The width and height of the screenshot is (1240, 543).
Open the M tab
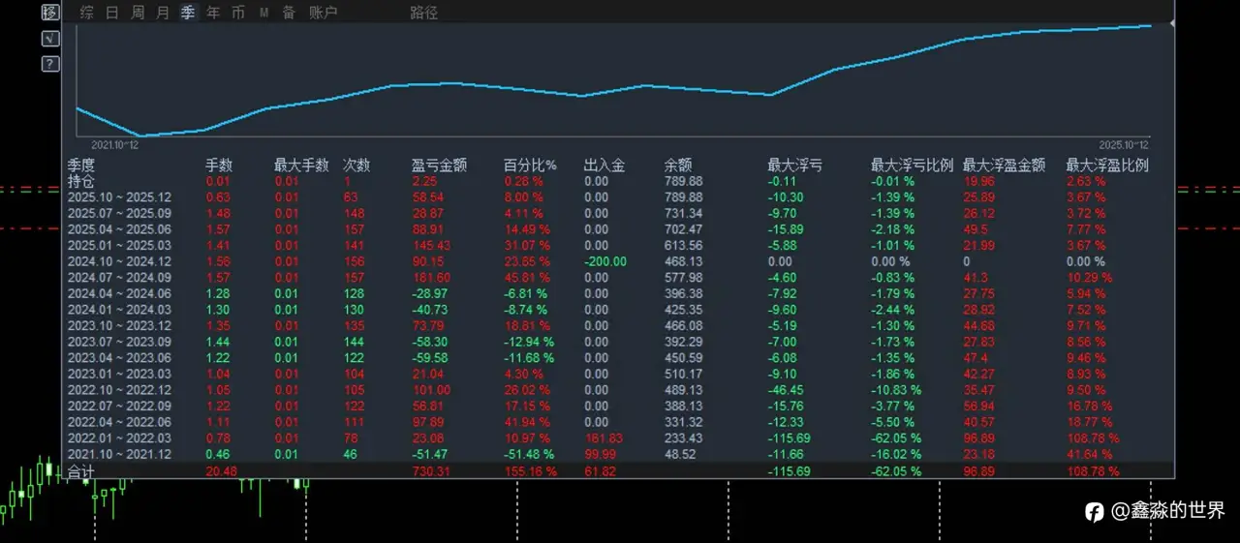[263, 13]
